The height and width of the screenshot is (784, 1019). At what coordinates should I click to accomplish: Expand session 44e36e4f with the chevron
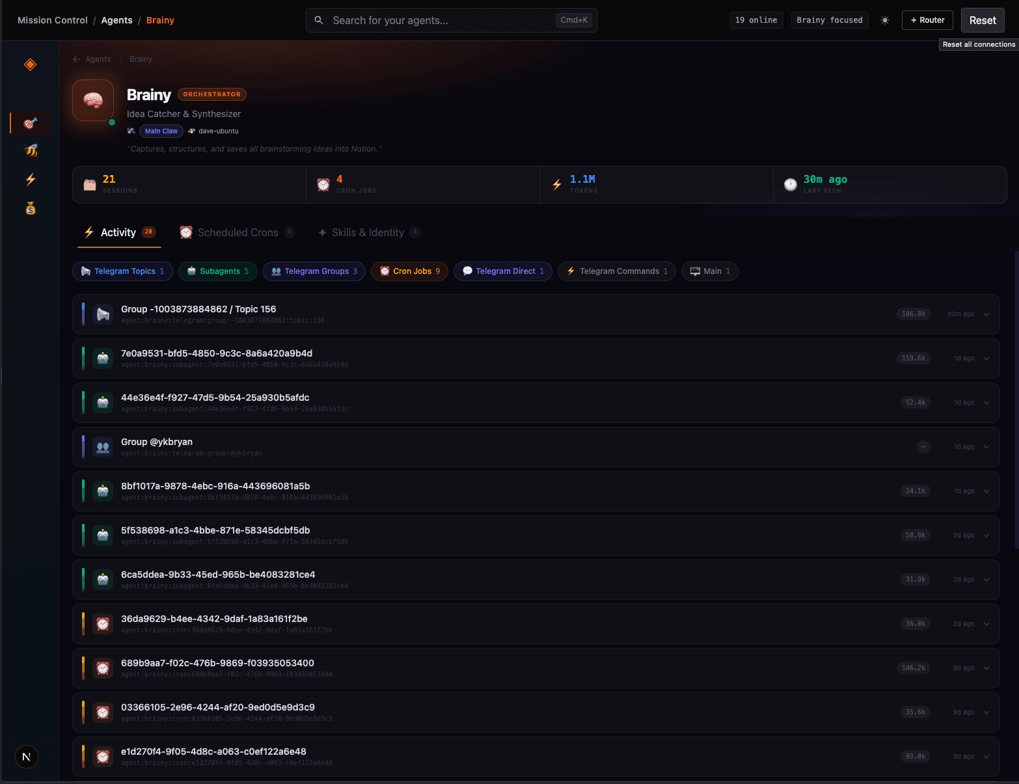[x=986, y=403]
